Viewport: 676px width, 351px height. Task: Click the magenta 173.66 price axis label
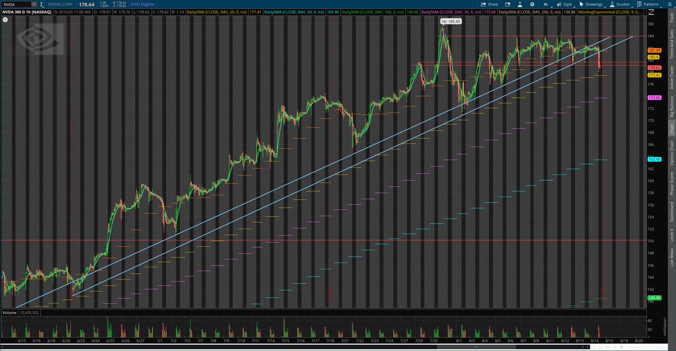pos(654,97)
